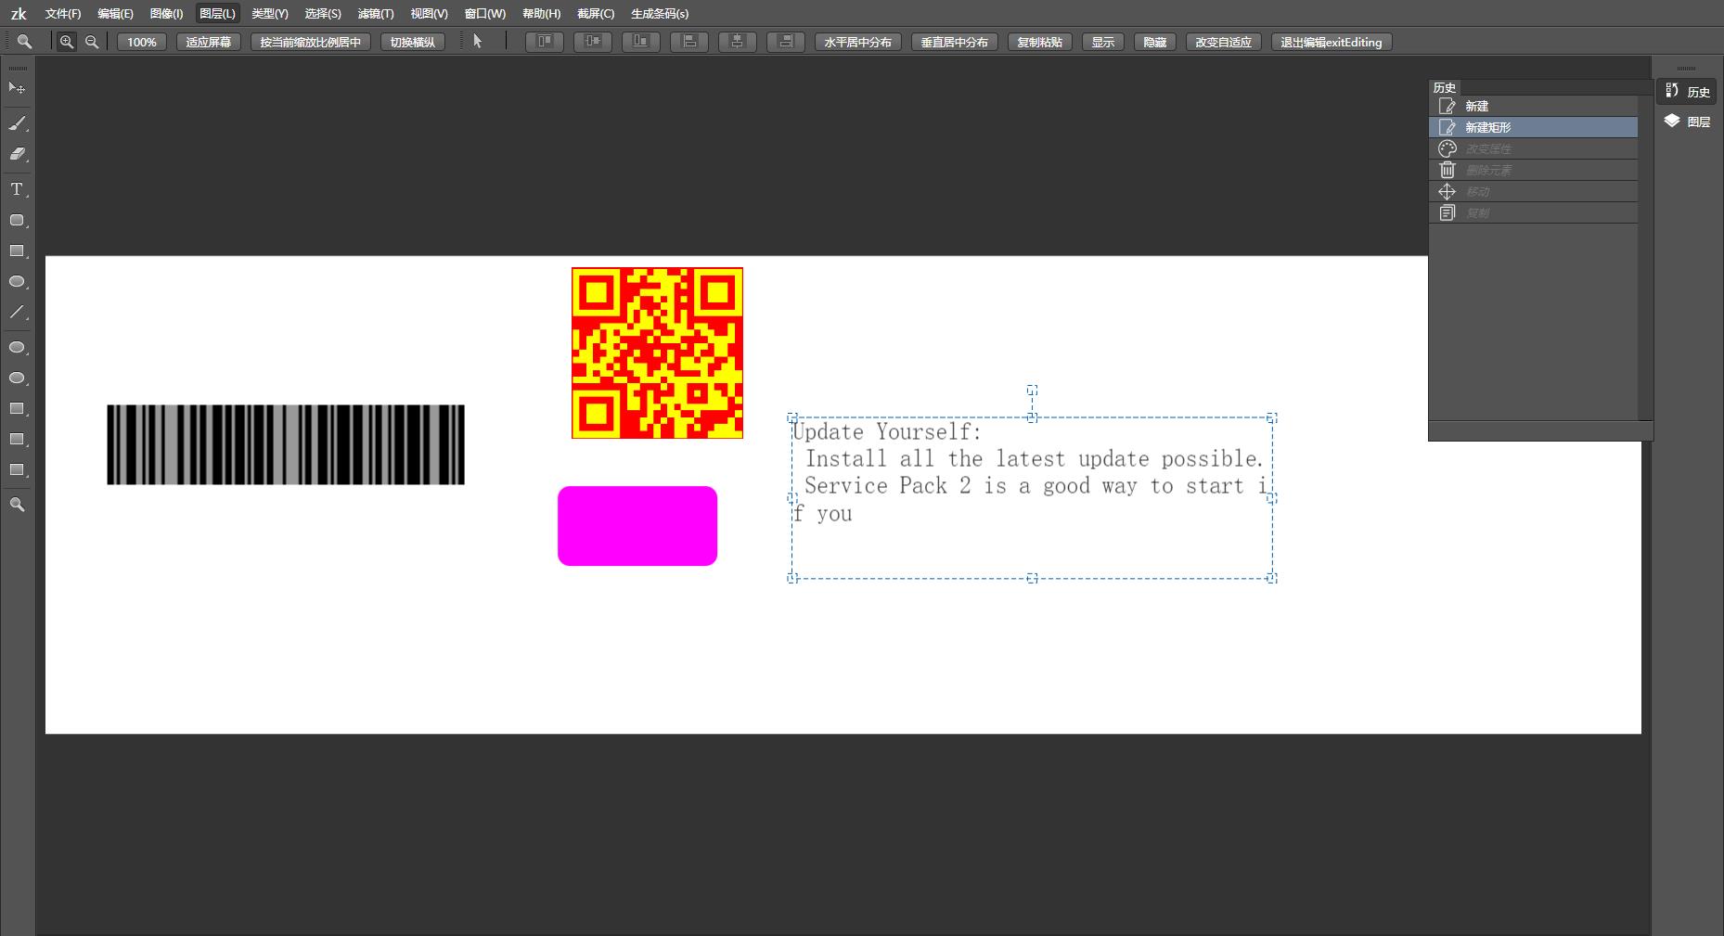1724x936 pixels.
Task: Select the Rounded Rectangle tool
Action: pos(17,220)
